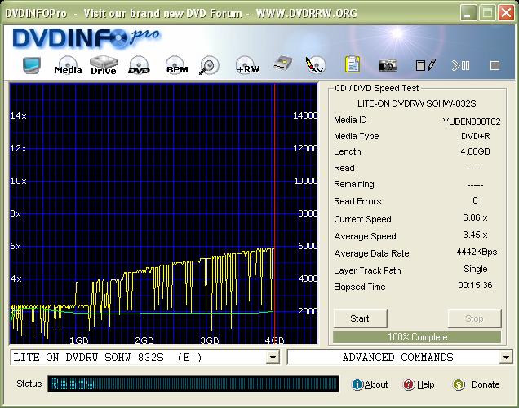The height and width of the screenshot is (408, 519).
Task: Click the computer monitor system icon
Action: [32, 65]
